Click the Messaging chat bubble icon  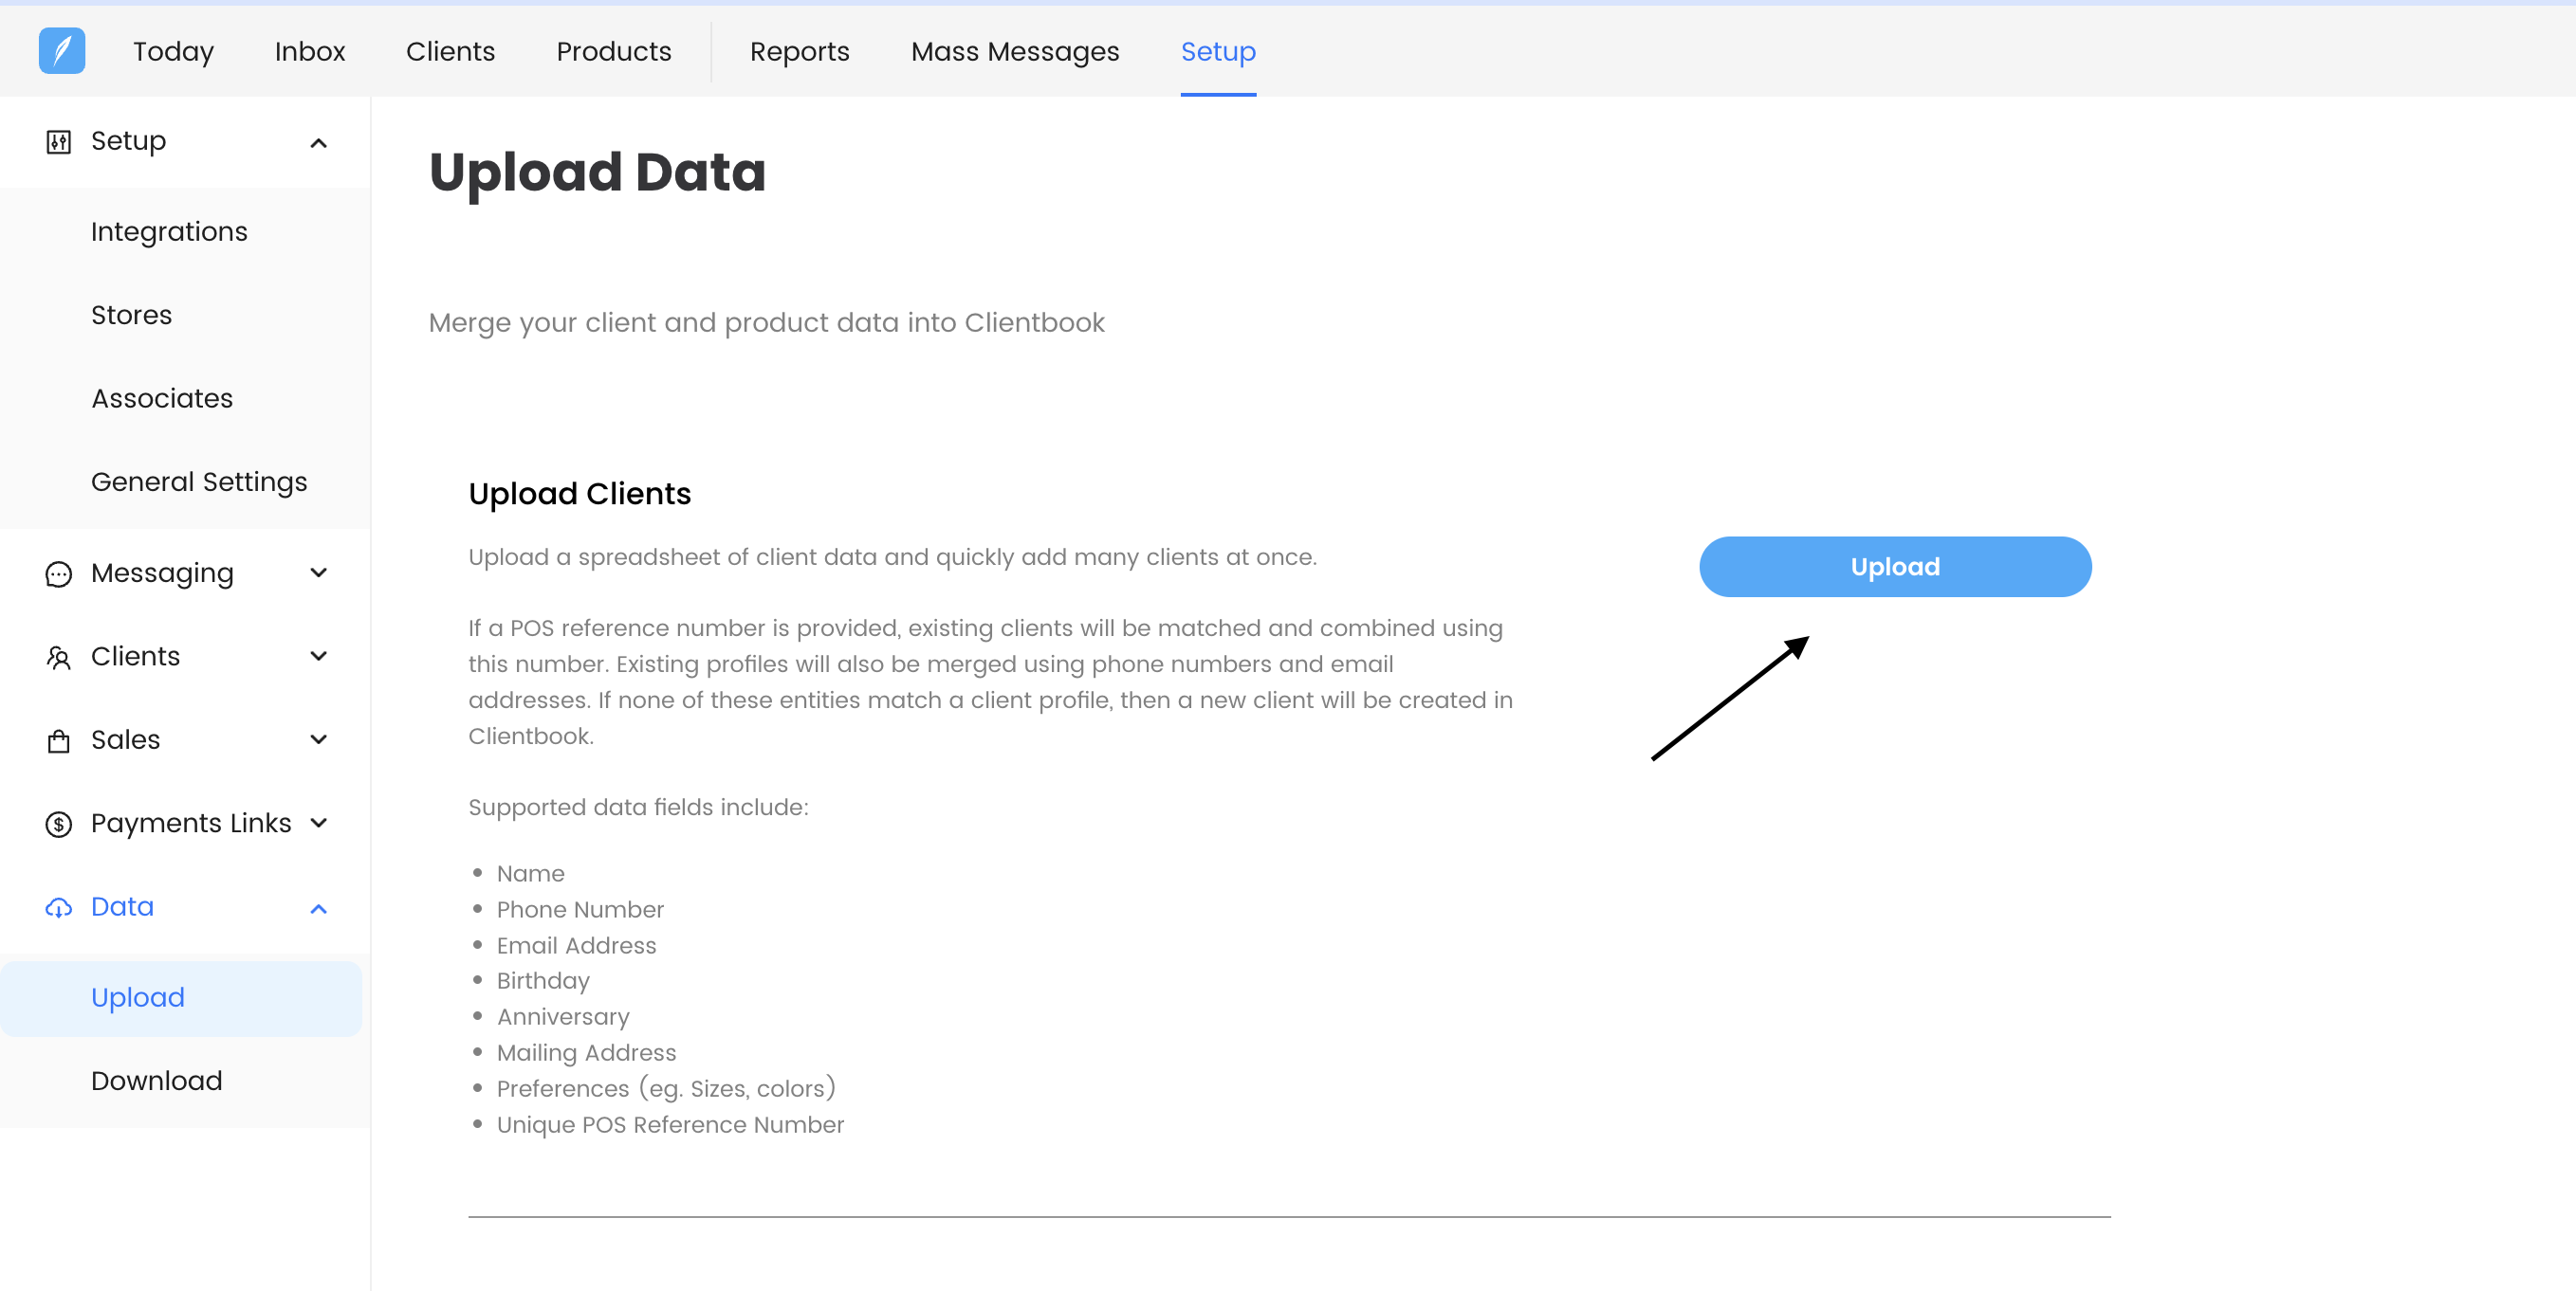point(59,574)
